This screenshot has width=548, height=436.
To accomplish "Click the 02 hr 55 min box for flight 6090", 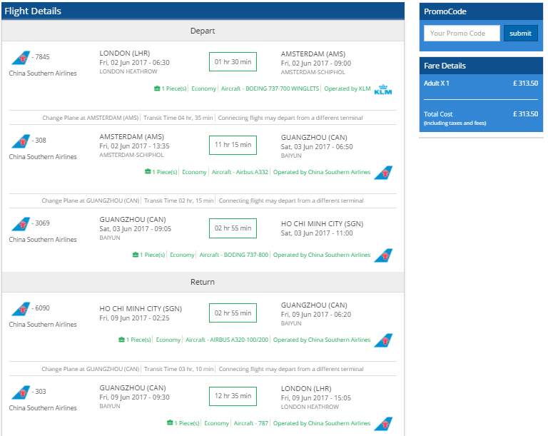I will (233, 313).
